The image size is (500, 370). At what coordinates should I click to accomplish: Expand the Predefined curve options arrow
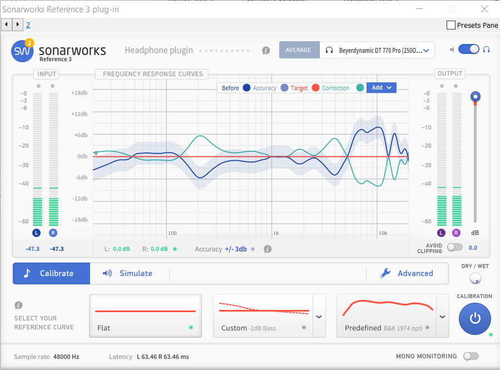click(442, 317)
